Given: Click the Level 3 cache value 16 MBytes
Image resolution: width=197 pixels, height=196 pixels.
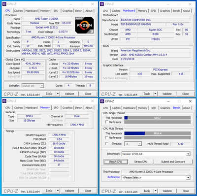Looking at the screenshot, I should coord(71,77).
